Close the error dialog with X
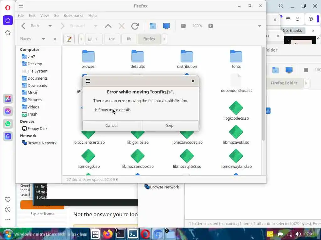The image size is (321, 240). click(193, 81)
